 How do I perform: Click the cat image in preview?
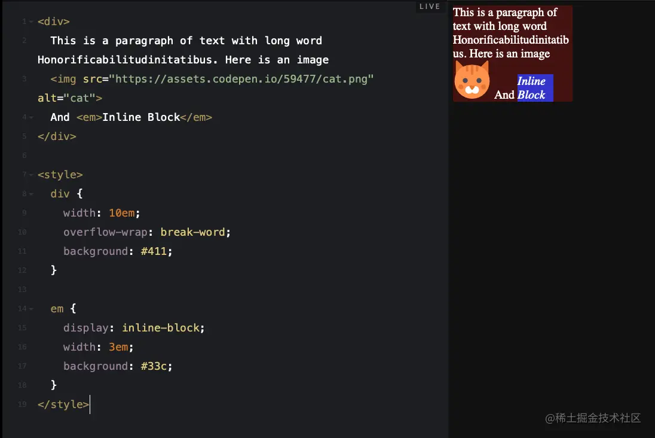[472, 80]
